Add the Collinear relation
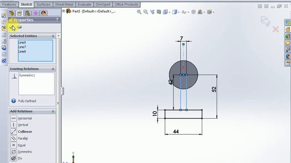This screenshot has width=291, height=163. (x=21, y=132)
